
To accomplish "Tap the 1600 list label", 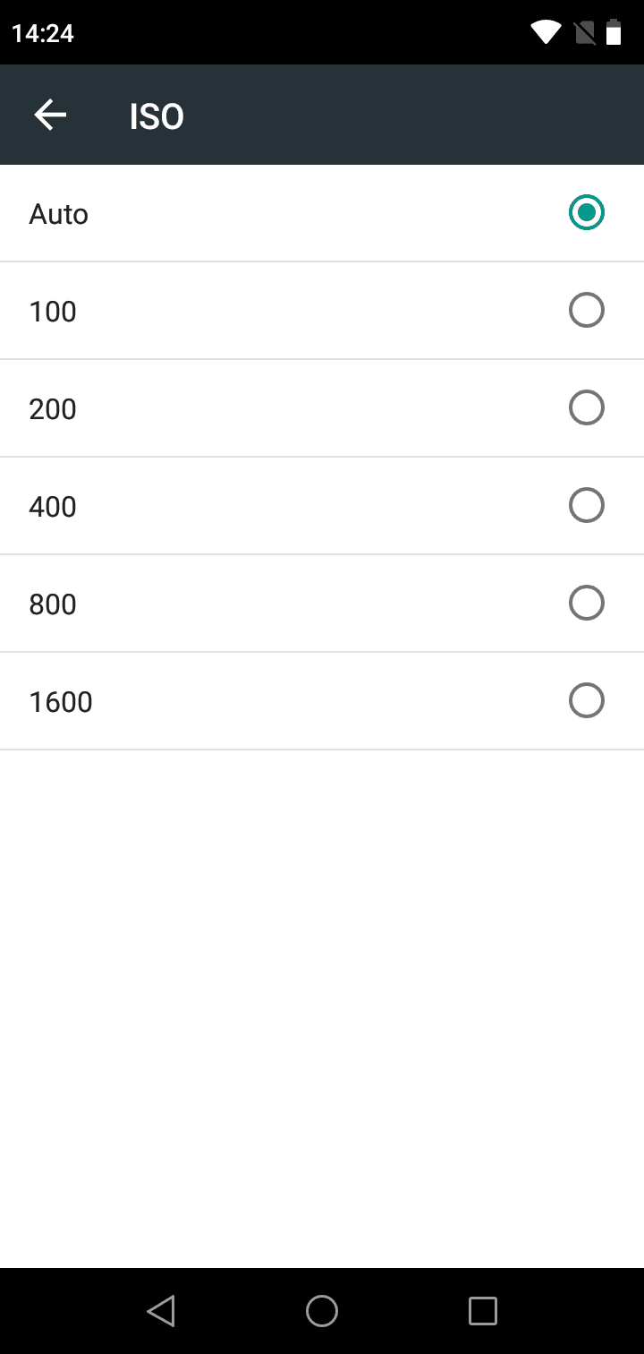I will click(61, 703).
